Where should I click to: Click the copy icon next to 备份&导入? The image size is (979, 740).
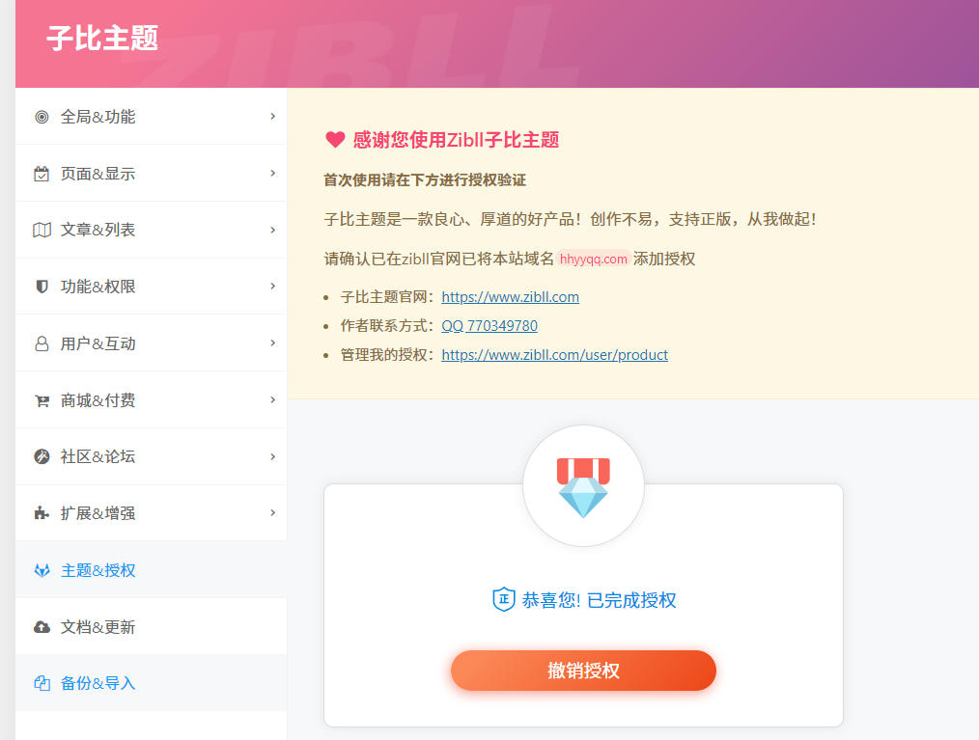pyautogui.click(x=42, y=682)
